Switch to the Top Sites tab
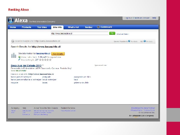180x135 pixels. [42, 27]
